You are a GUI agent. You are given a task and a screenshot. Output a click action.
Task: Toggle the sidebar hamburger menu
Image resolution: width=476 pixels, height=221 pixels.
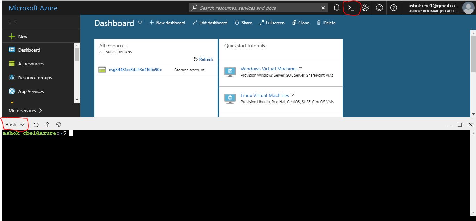click(x=11, y=21)
